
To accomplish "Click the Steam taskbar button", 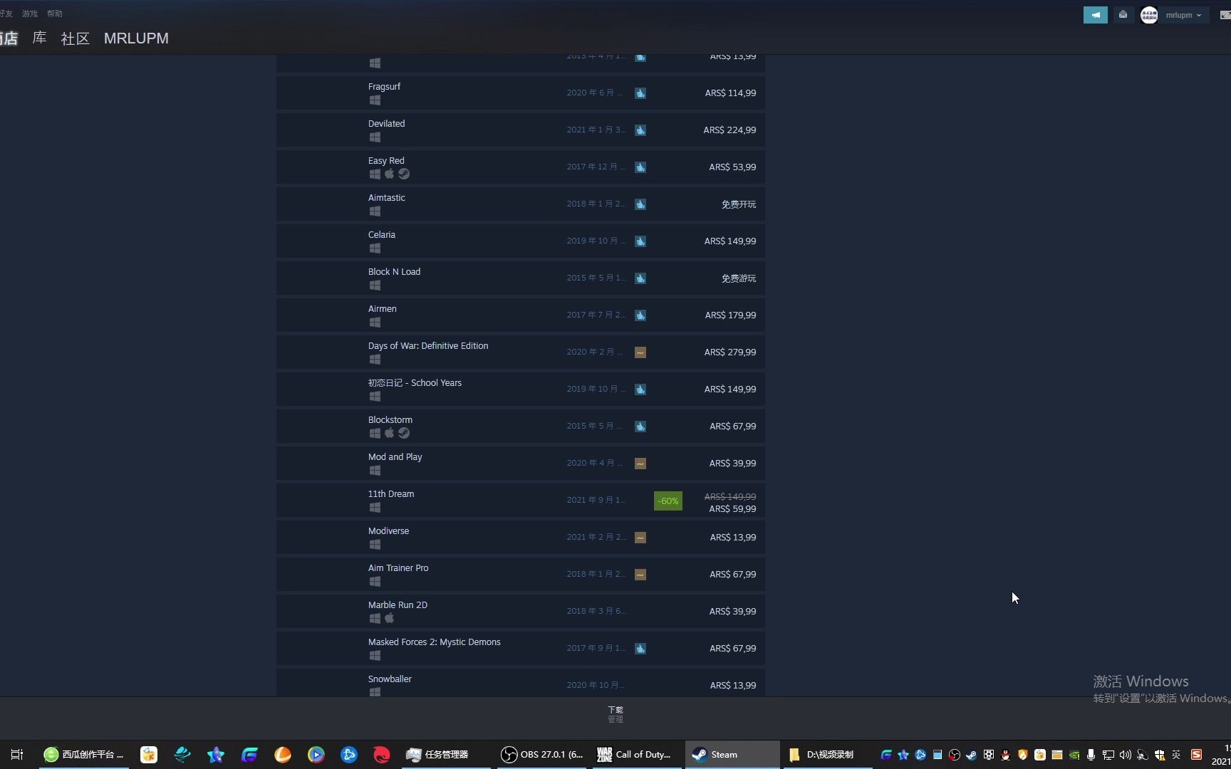I will tap(732, 755).
